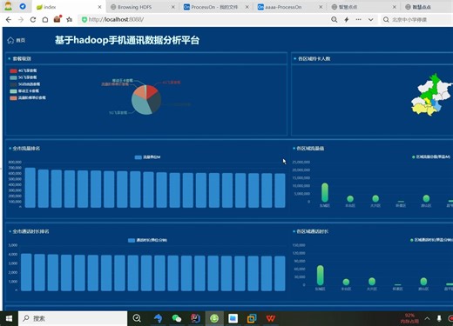Click the 各区域持卡人数 panel heading

314,59
